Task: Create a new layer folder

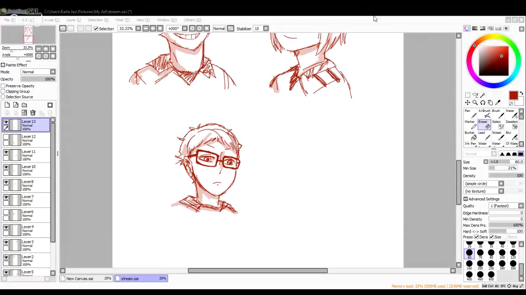Action: (24, 105)
